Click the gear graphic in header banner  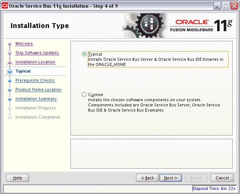pyautogui.click(x=145, y=25)
